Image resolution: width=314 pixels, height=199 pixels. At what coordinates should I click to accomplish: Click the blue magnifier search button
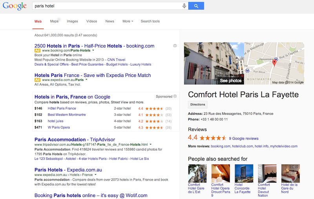tap(196, 6)
